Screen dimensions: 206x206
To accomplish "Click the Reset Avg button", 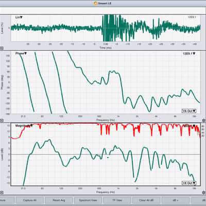I will [59, 200].
